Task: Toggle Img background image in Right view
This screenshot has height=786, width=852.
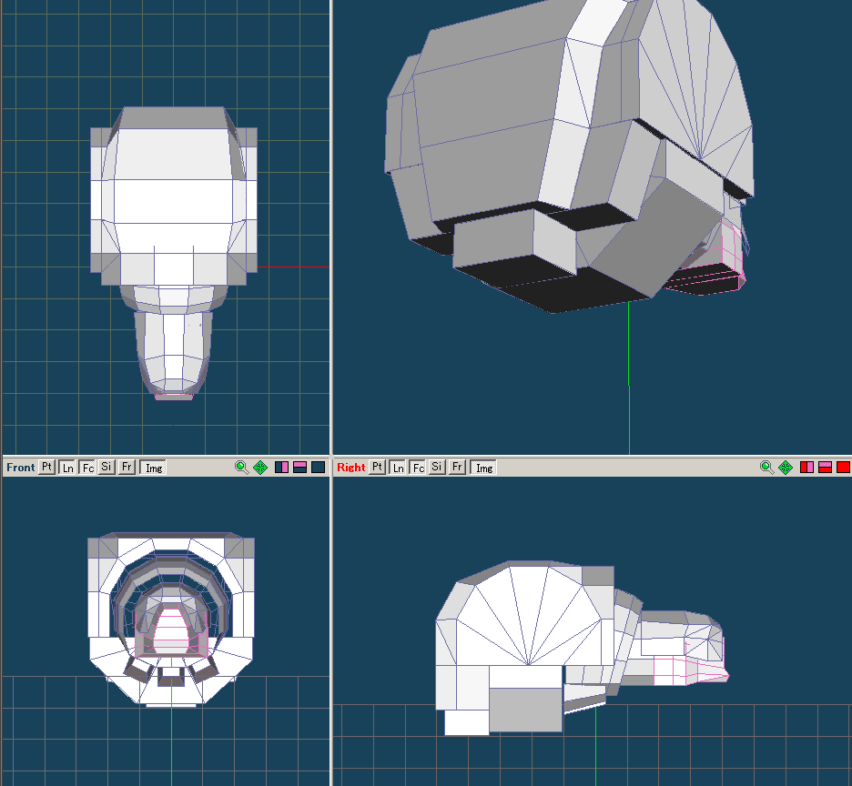Action: 483,468
